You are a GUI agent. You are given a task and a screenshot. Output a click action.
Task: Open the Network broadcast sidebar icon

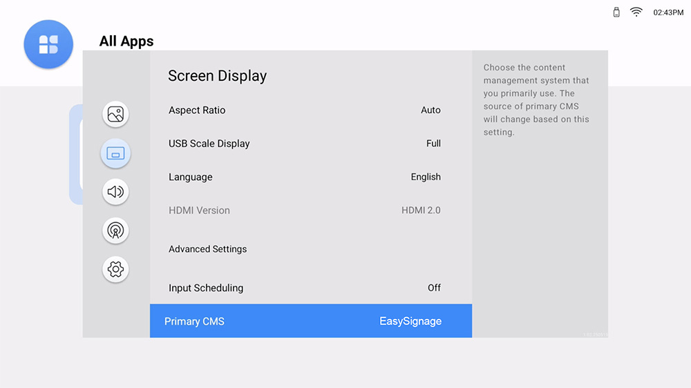click(115, 231)
